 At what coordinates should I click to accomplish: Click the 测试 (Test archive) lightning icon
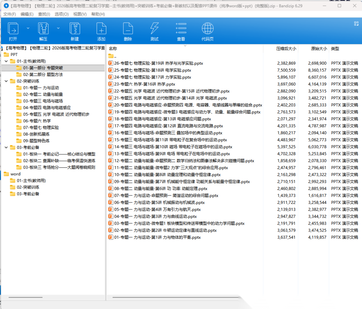pyautogui.click(x=154, y=29)
